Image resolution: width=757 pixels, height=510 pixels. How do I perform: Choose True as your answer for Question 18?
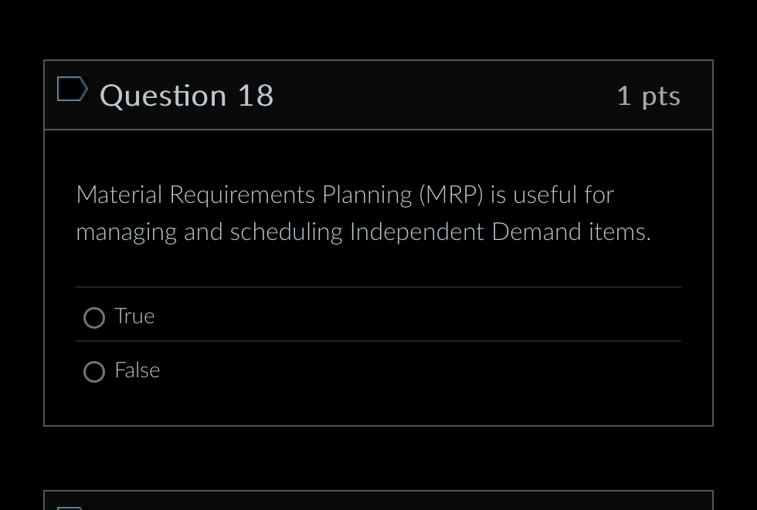coord(93,317)
